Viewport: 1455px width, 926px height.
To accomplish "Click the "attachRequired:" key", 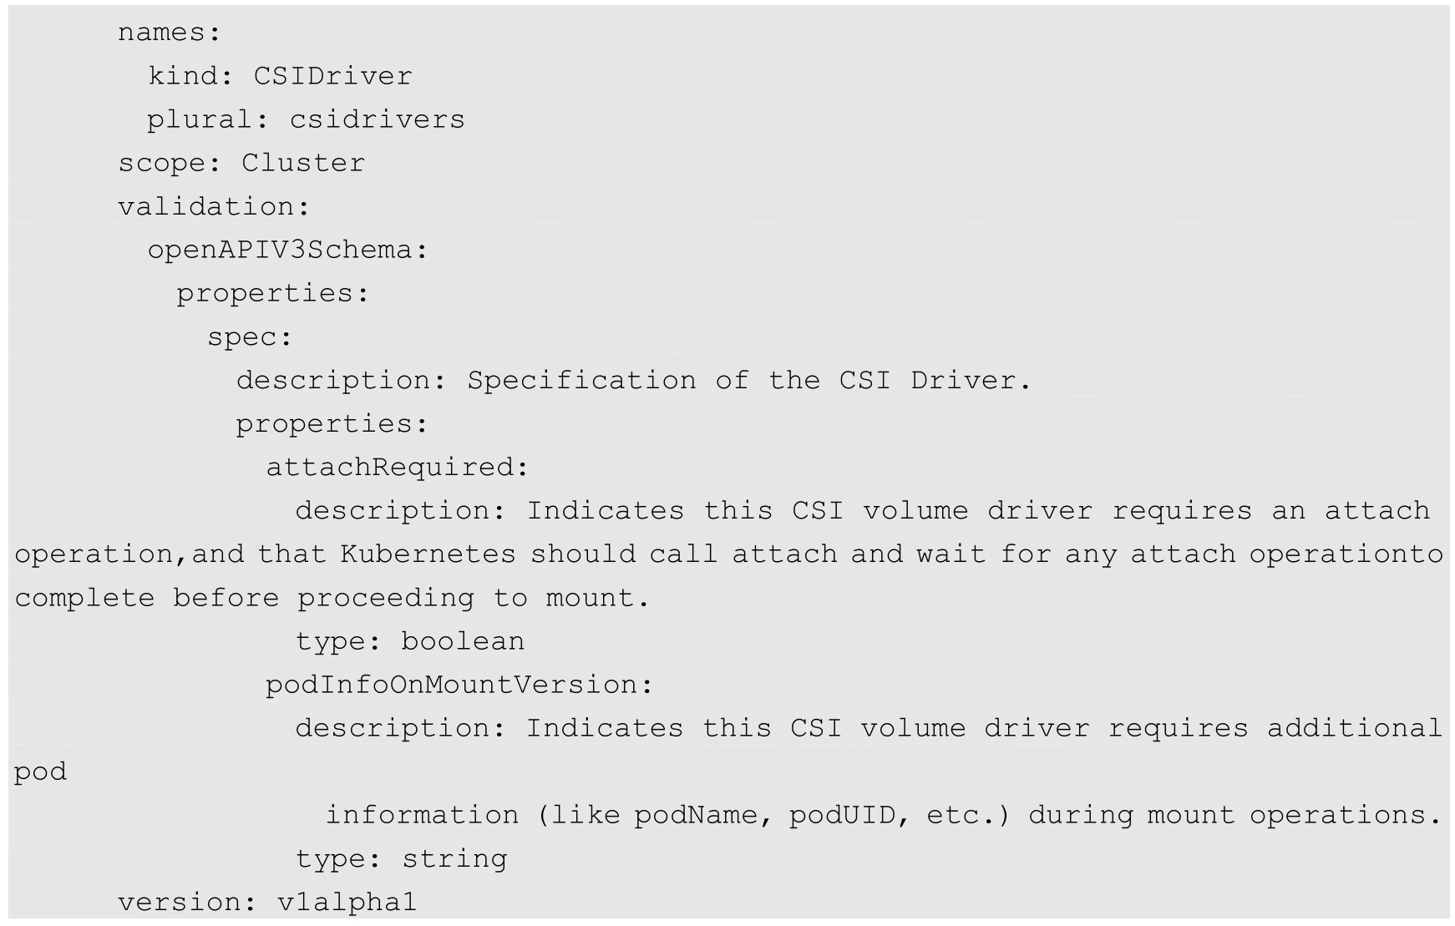I will tap(398, 467).
